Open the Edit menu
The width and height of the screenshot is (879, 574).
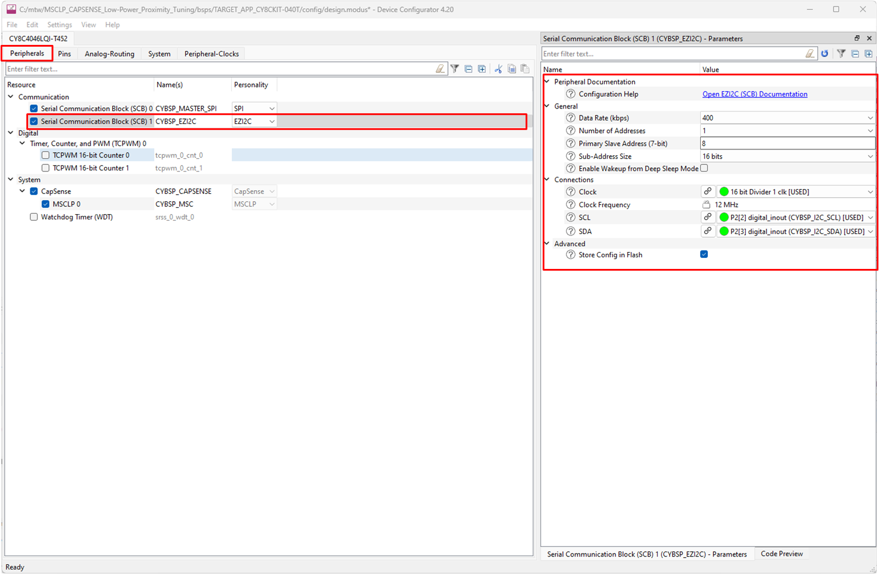(32, 24)
